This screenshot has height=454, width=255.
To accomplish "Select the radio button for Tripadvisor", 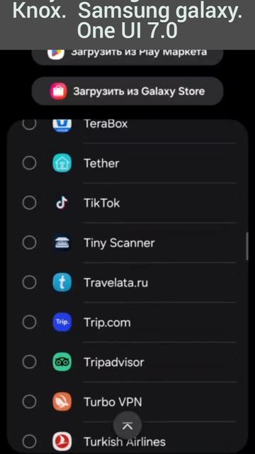I will 29,362.
